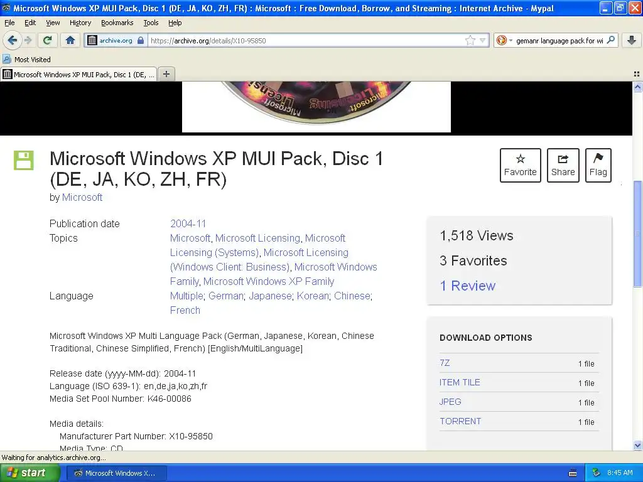Image resolution: width=643 pixels, height=482 pixels.
Task: Open the View menu
Action: [x=53, y=23]
